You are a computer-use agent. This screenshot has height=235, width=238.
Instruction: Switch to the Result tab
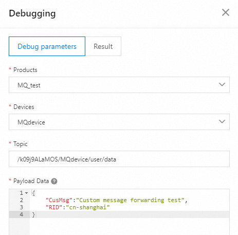(x=103, y=46)
